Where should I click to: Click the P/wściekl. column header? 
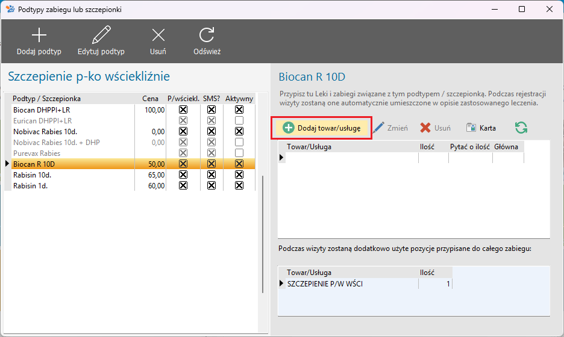tap(183, 99)
